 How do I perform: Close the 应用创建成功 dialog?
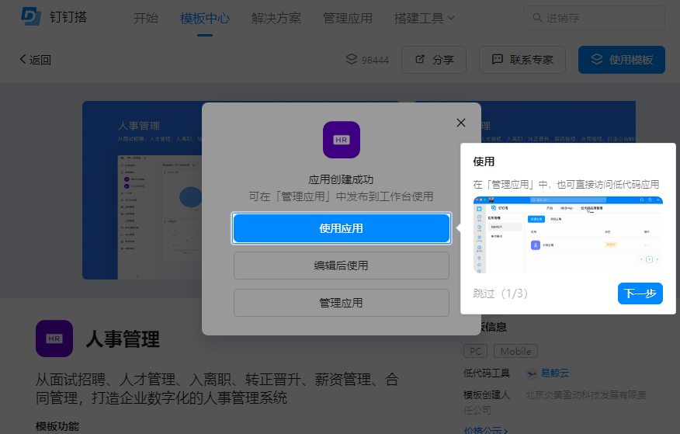tap(460, 123)
